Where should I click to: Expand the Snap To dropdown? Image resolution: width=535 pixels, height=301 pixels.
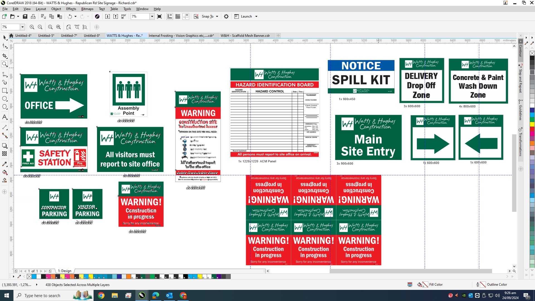(217, 16)
